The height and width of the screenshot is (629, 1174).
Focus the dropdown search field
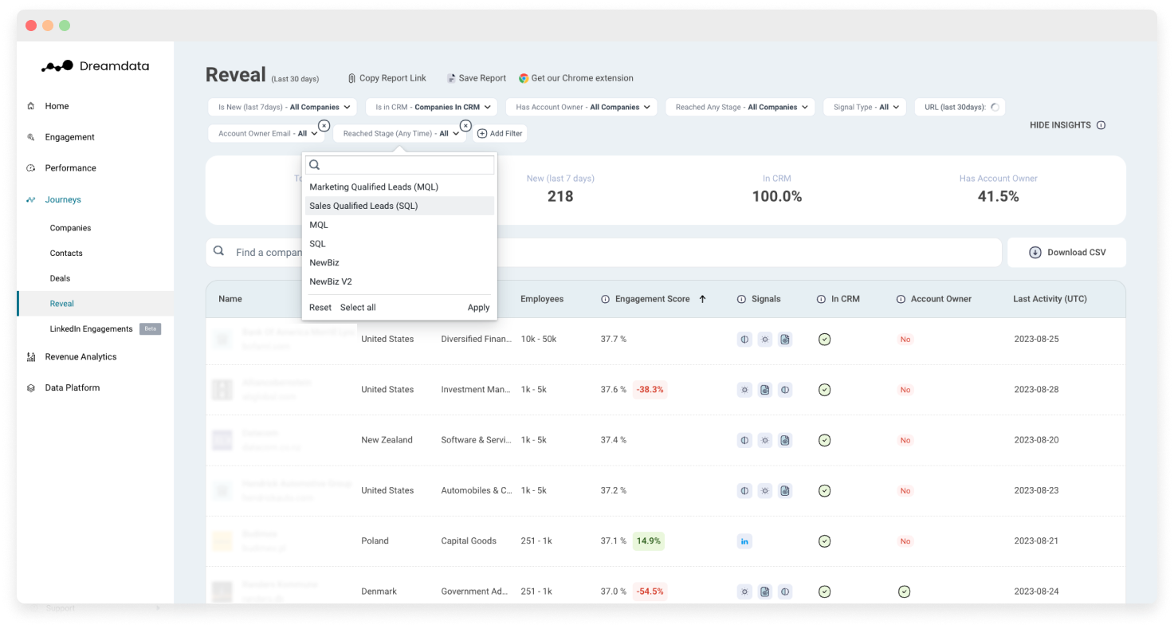399,165
